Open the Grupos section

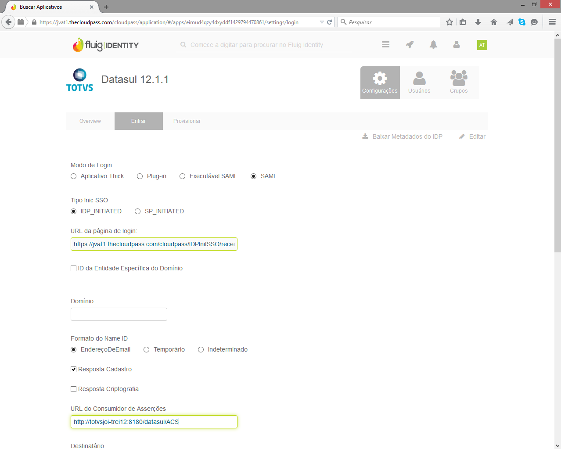coord(459,83)
